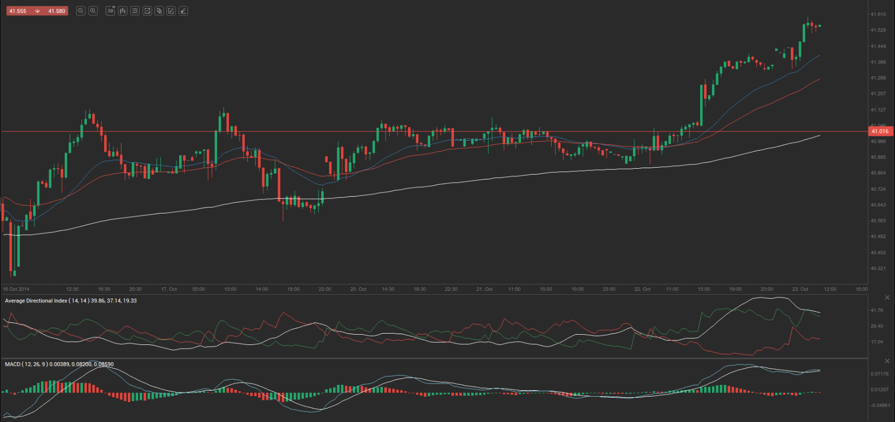Click the red 41.016 price level tag
The height and width of the screenshot is (422, 895).
880,131
